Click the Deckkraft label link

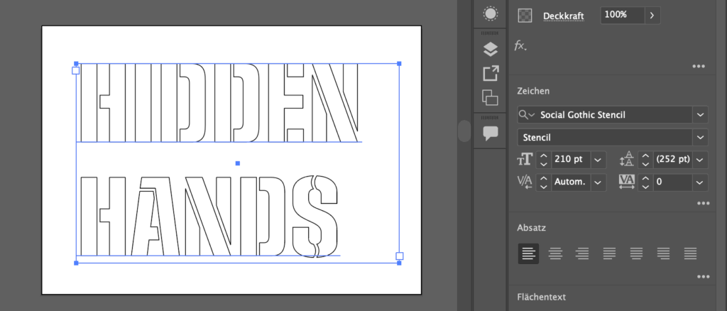point(562,15)
